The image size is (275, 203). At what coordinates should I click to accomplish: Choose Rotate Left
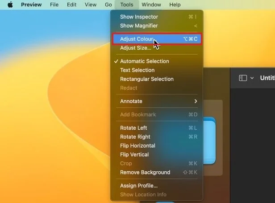(x=157, y=128)
